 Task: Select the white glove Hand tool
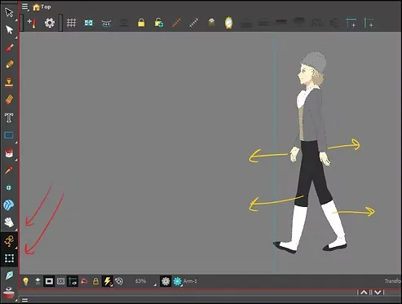click(9, 222)
